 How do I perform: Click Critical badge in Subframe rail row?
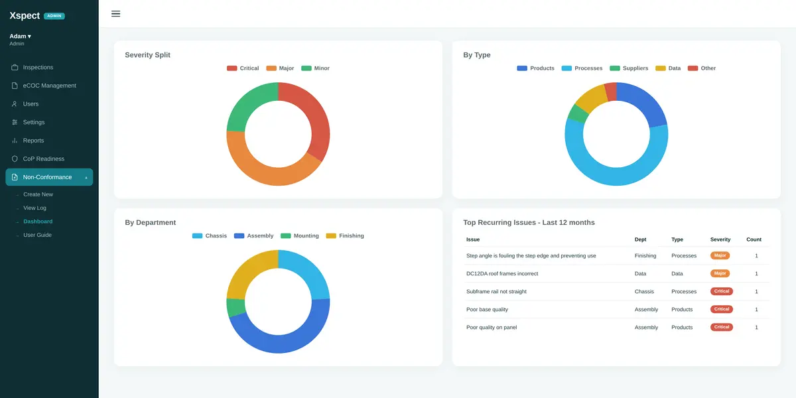722,291
